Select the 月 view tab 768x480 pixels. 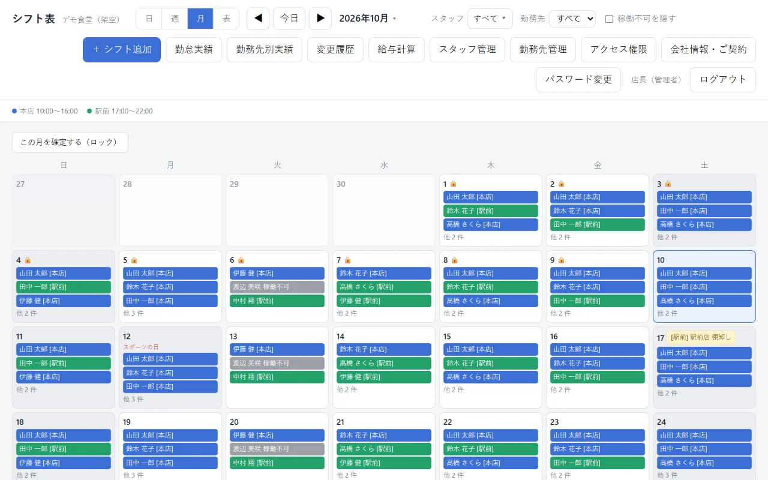pyautogui.click(x=200, y=19)
